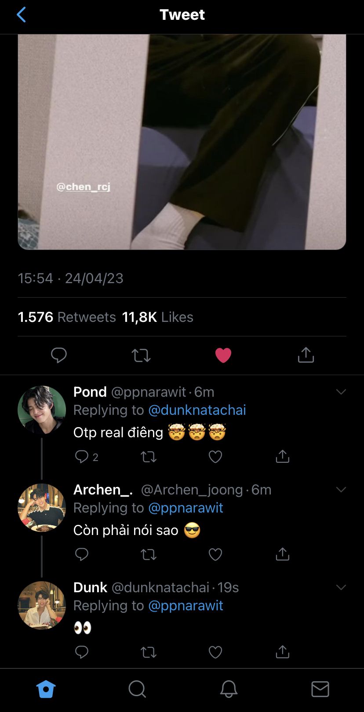Reply to the main tweet
The image size is (364, 712).
tap(59, 355)
